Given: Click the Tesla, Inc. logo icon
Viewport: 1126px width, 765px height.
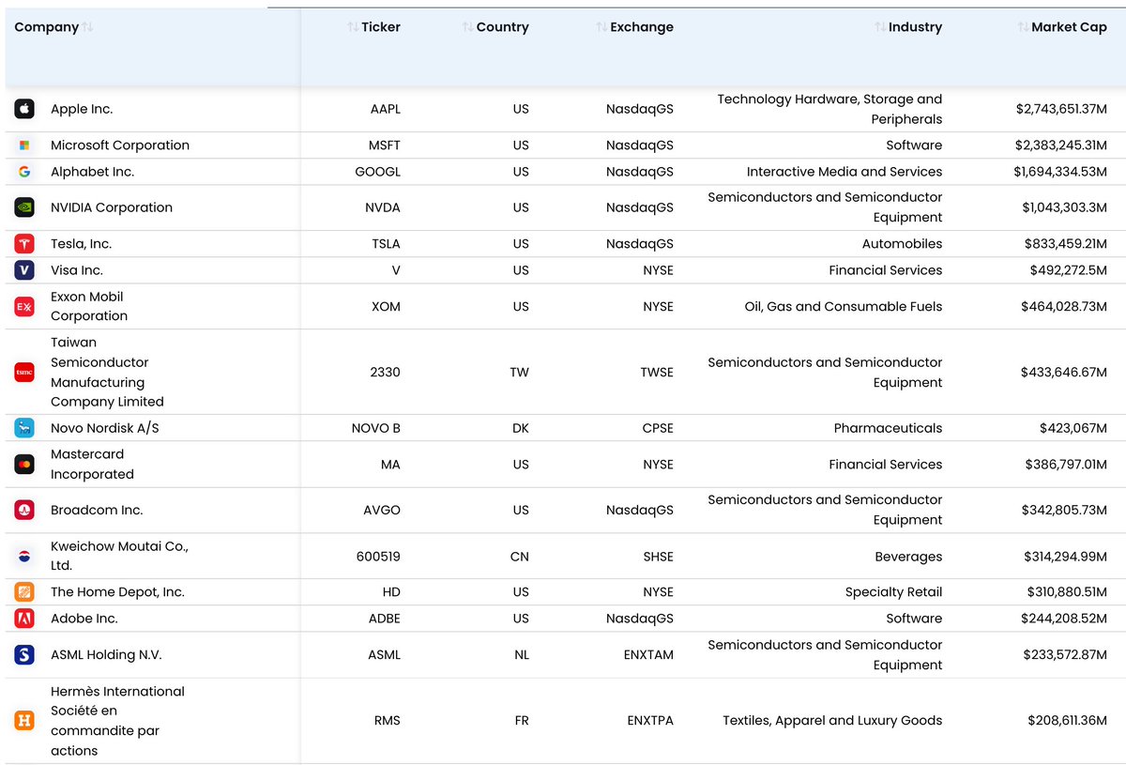Looking at the screenshot, I should pos(24,244).
